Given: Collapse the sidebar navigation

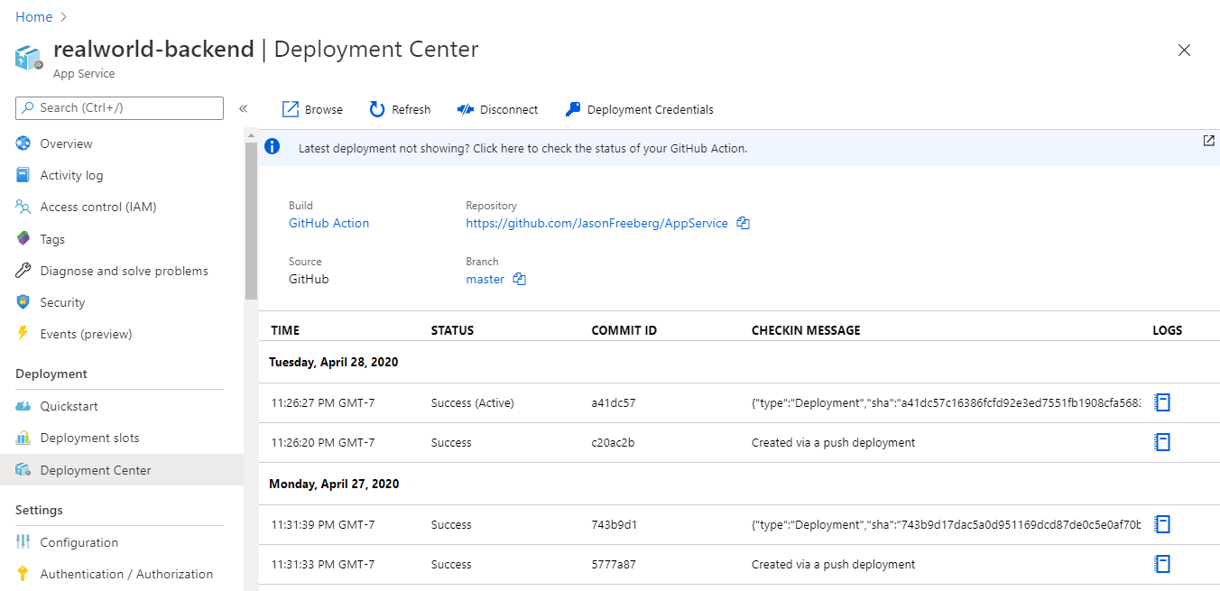Looking at the screenshot, I should click(243, 108).
